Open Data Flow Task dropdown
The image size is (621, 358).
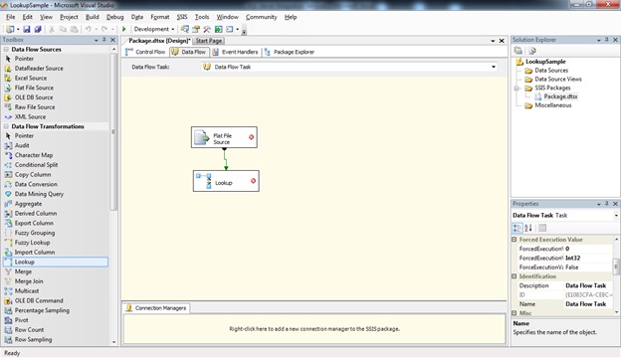point(494,67)
